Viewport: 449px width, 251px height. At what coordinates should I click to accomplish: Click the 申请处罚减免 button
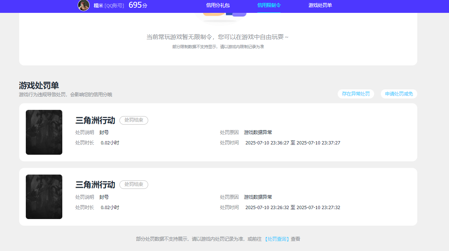[x=398, y=94]
